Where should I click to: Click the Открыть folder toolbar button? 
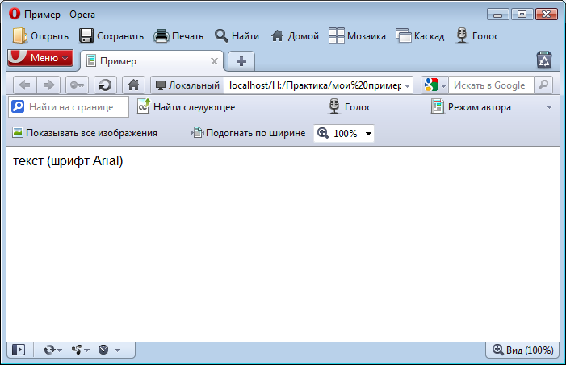pos(40,36)
